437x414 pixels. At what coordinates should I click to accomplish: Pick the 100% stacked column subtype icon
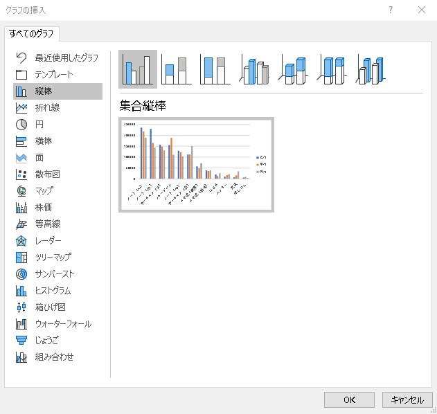tap(215, 69)
